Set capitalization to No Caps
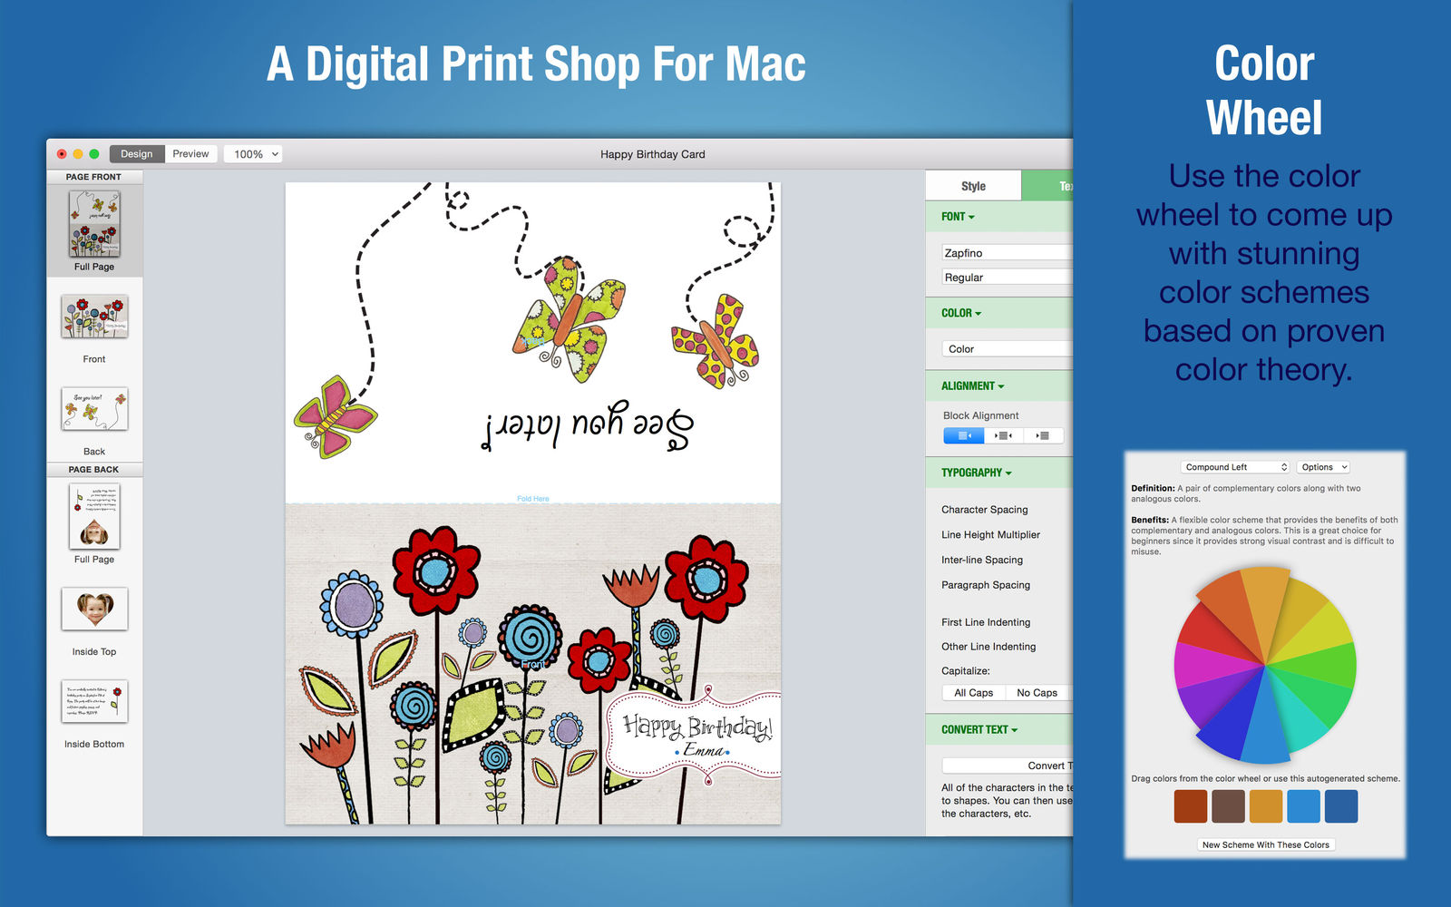The height and width of the screenshot is (907, 1451). 1037,693
